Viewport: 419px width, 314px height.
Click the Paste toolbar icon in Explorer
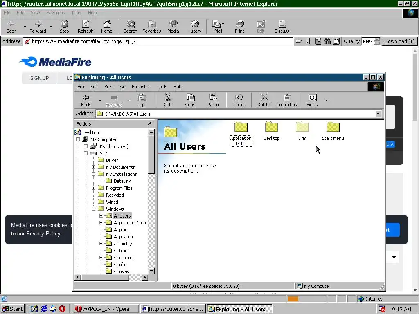click(x=213, y=101)
